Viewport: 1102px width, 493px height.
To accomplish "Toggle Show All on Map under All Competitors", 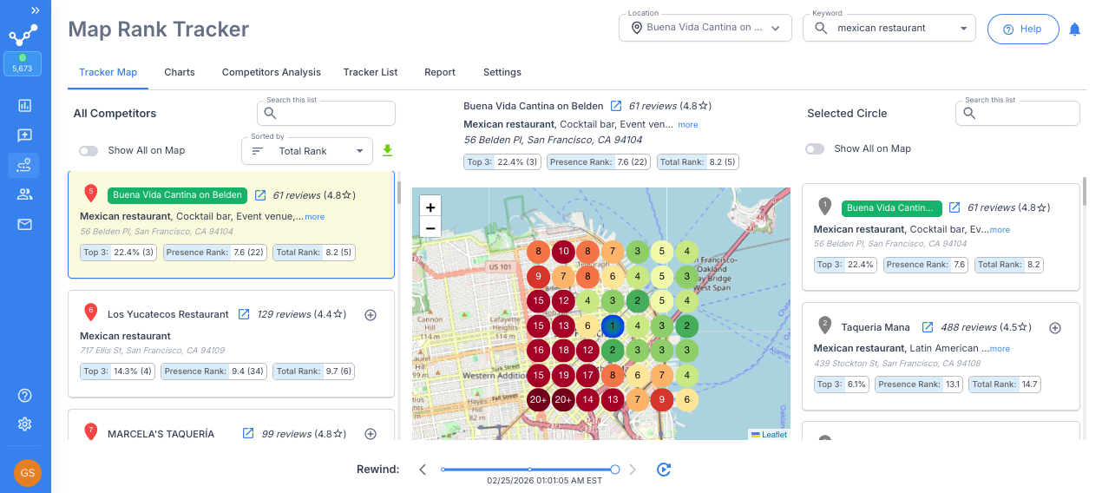I will click(x=89, y=150).
